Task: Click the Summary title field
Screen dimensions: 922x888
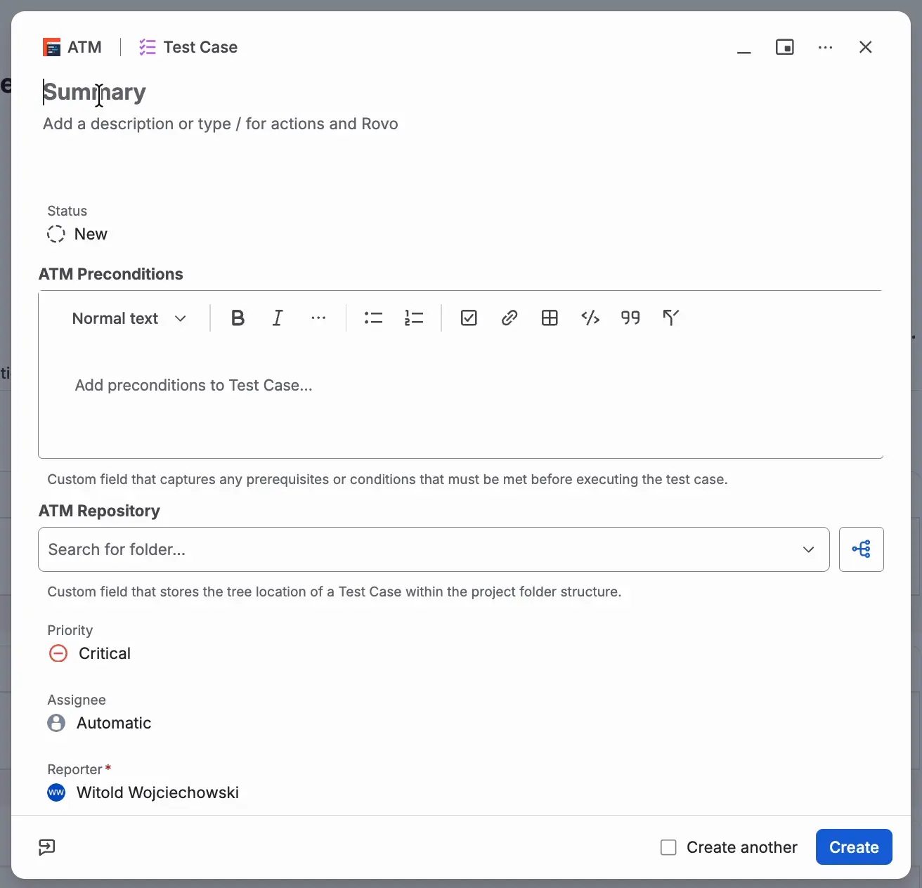Action: 94,92
